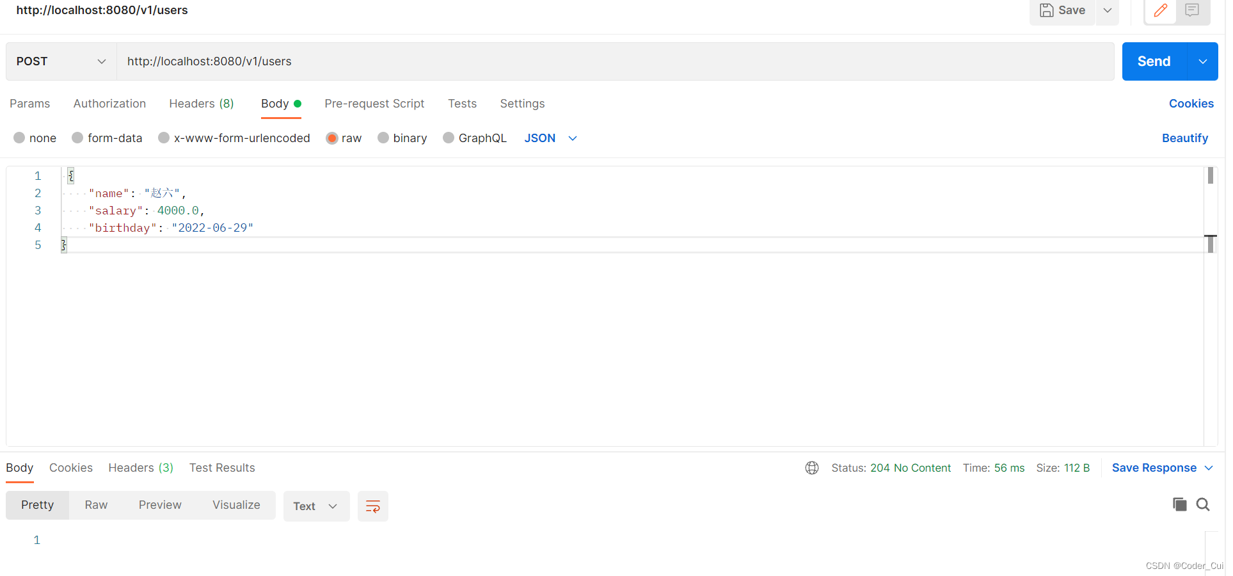Screen dimensions: 1233x576
Task: Open the JSON format dropdown
Action: (551, 138)
